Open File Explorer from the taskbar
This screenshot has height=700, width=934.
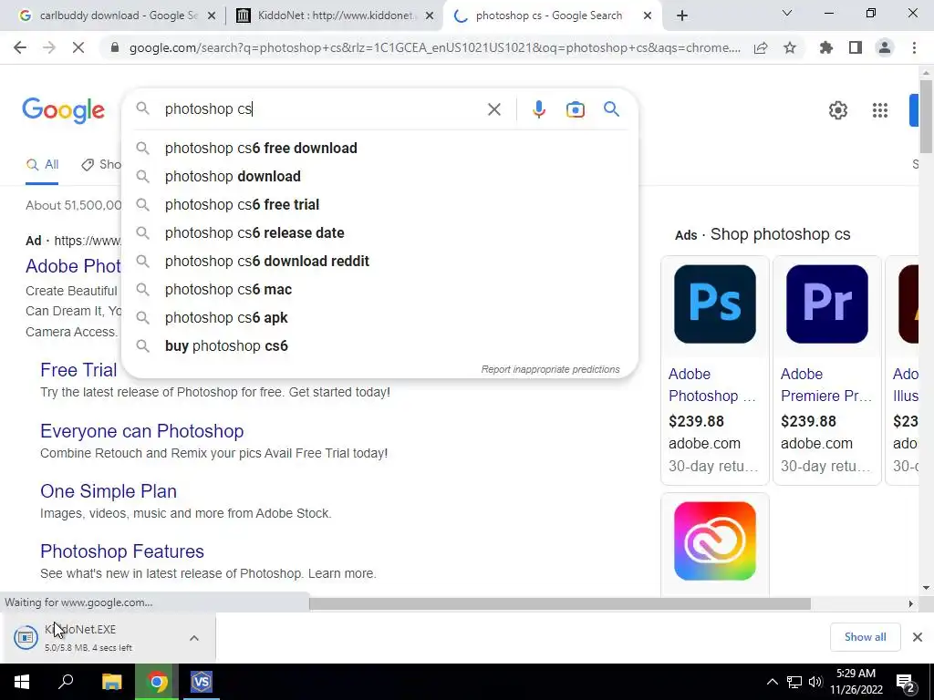coord(111,682)
